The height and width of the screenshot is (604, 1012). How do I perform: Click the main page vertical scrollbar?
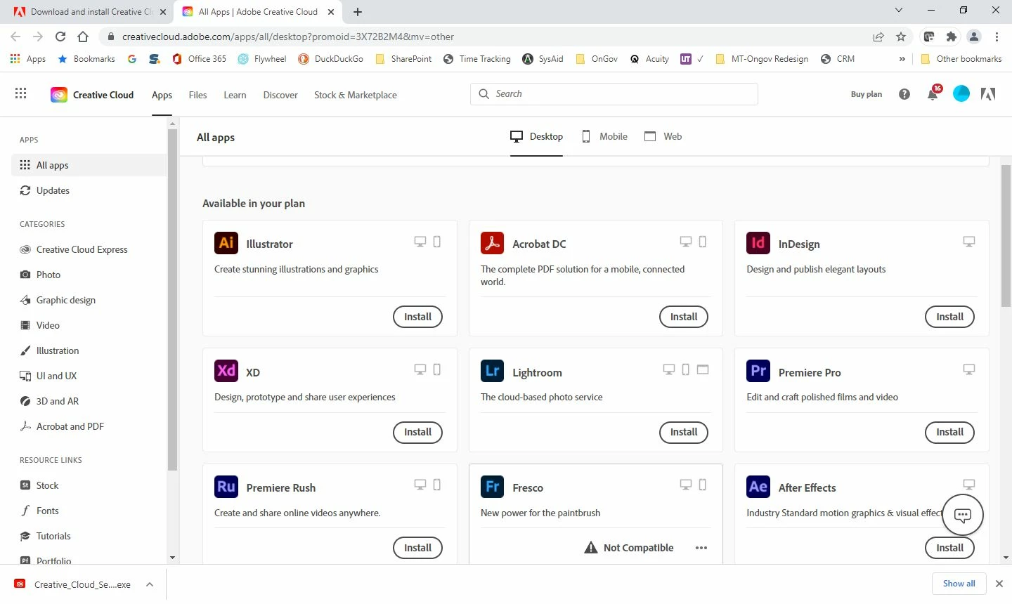tap(1006, 236)
